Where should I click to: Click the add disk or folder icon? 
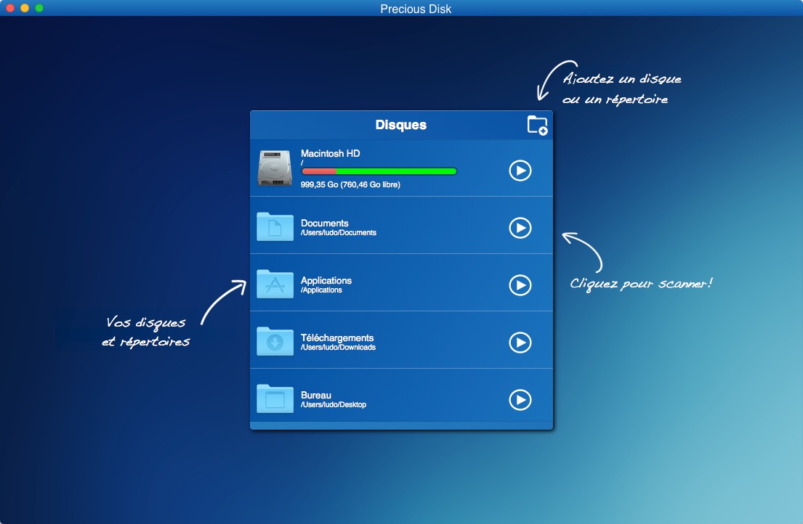point(537,126)
